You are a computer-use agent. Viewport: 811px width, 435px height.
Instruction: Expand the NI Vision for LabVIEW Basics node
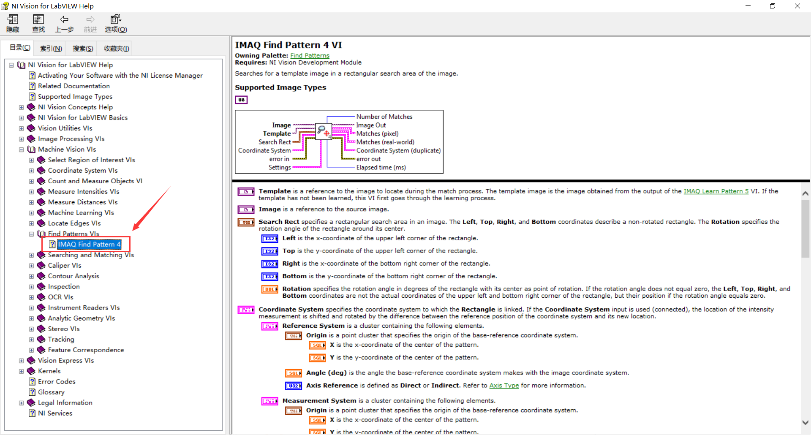(x=21, y=118)
